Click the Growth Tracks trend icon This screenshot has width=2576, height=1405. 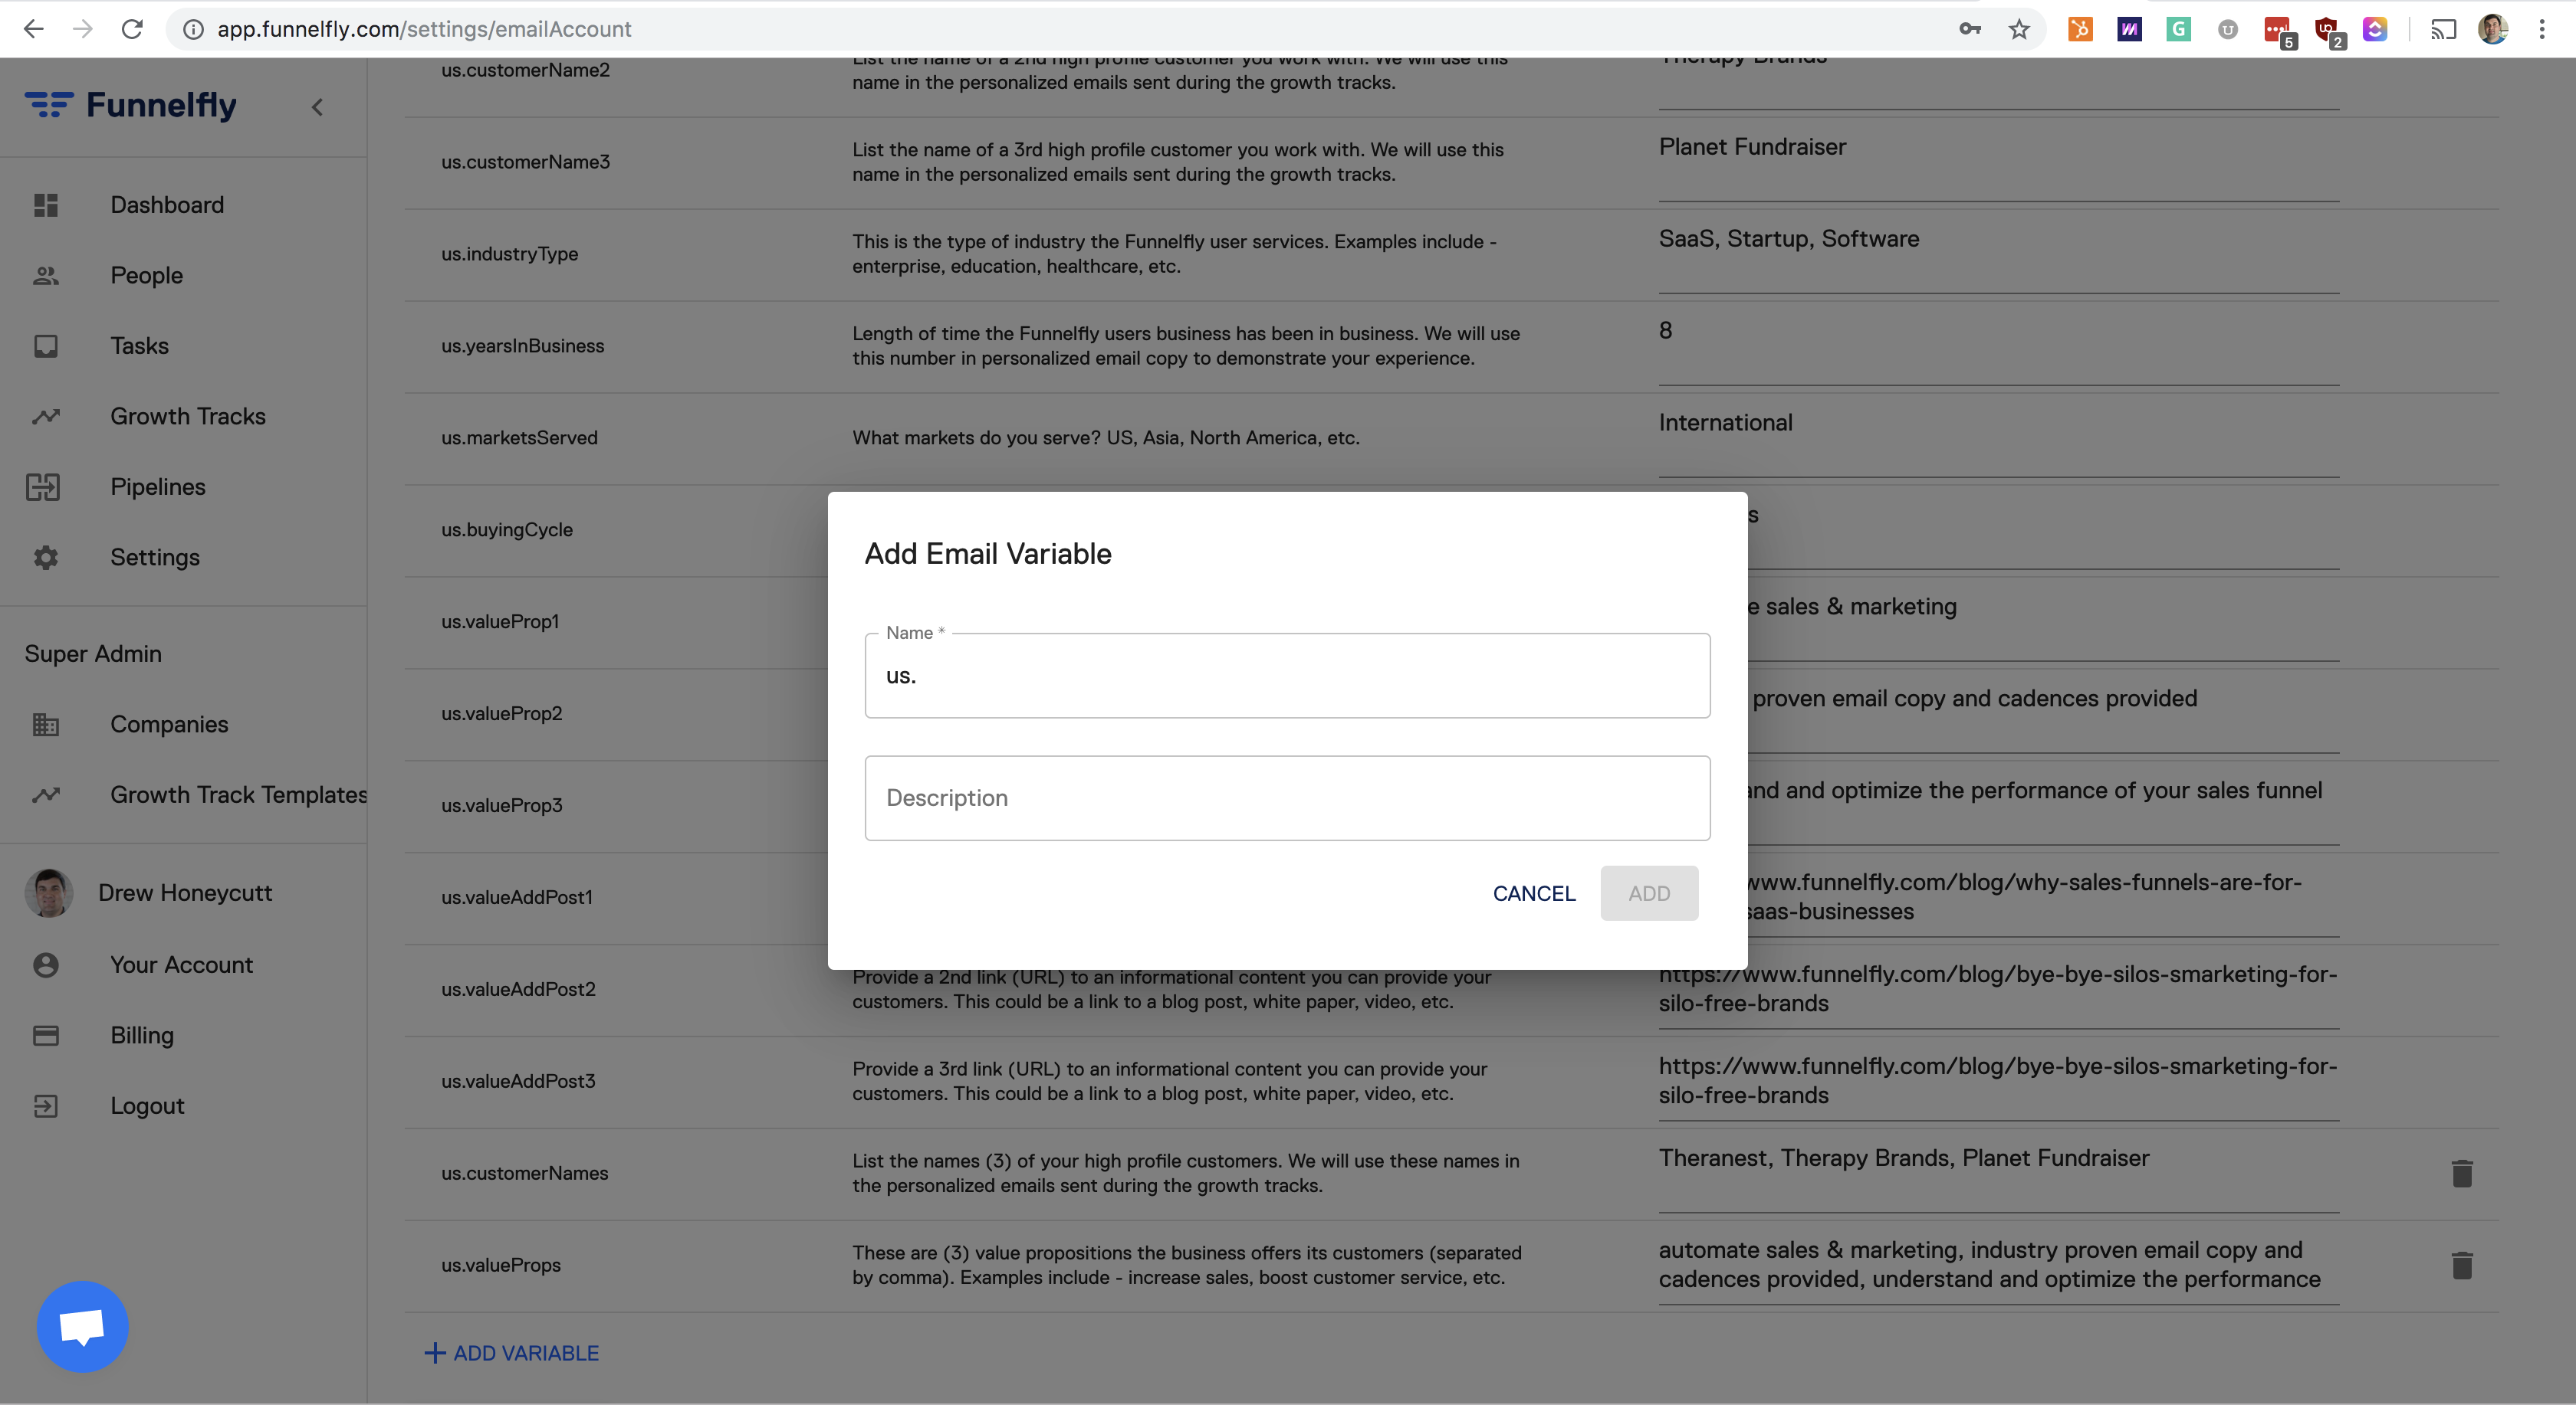tap(46, 417)
